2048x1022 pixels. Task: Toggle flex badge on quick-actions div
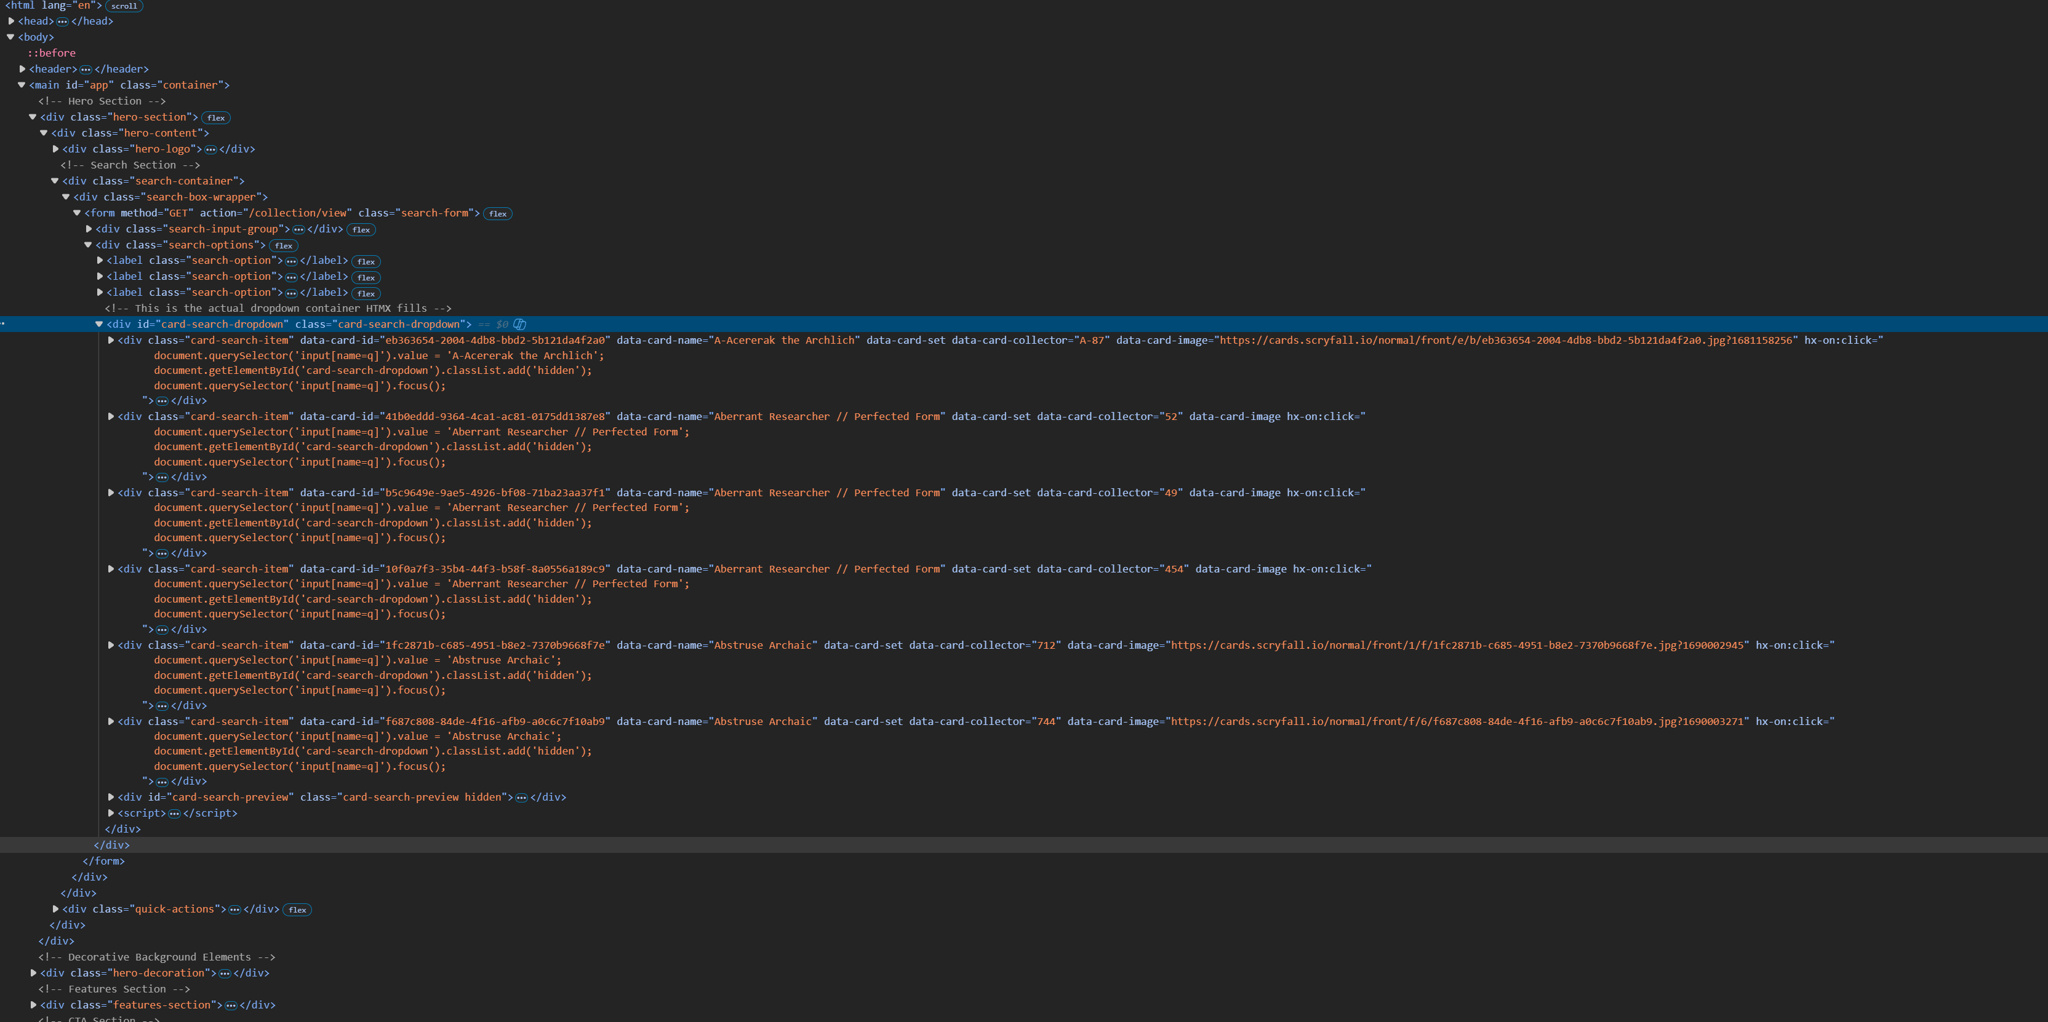297,910
